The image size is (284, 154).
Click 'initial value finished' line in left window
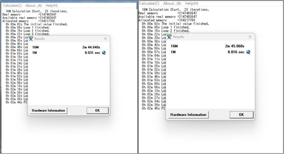click(36, 24)
